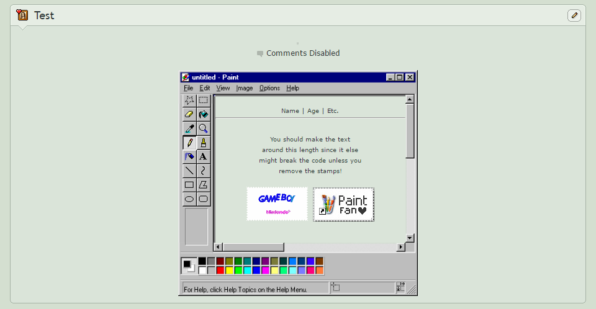Image resolution: width=596 pixels, height=309 pixels.
Task: Choose the lime green swatch
Action: pyautogui.click(x=238, y=271)
